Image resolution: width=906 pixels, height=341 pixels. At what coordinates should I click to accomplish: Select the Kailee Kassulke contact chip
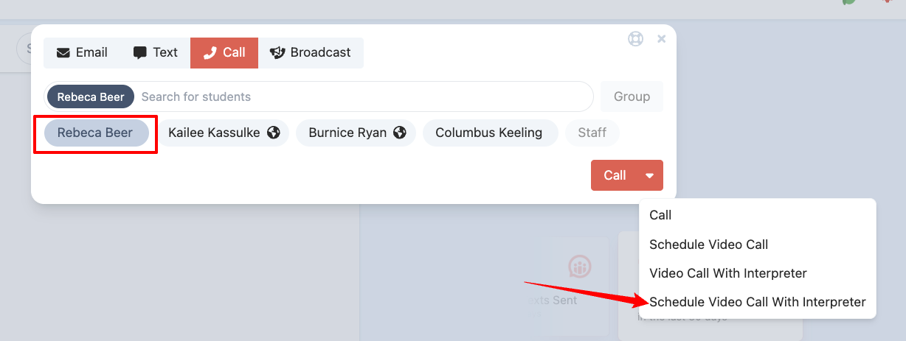(x=224, y=133)
